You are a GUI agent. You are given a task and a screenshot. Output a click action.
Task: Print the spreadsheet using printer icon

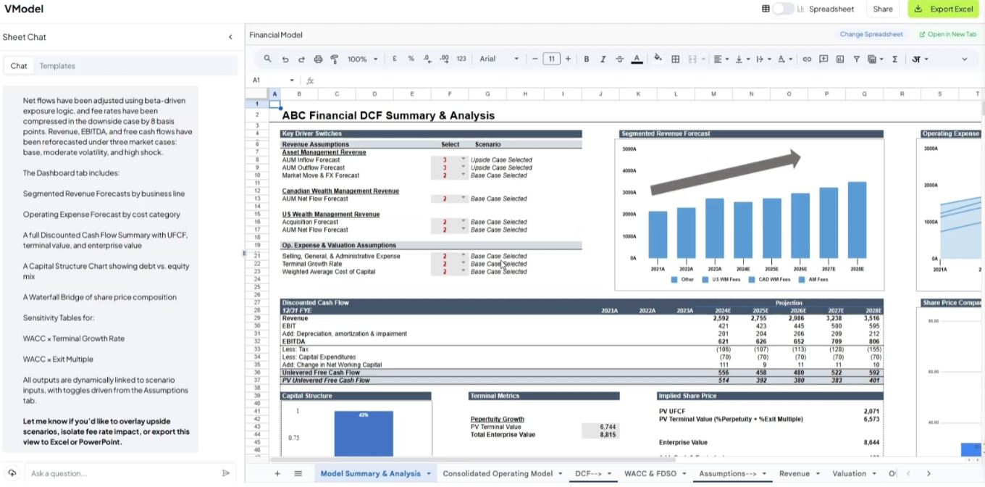(318, 59)
